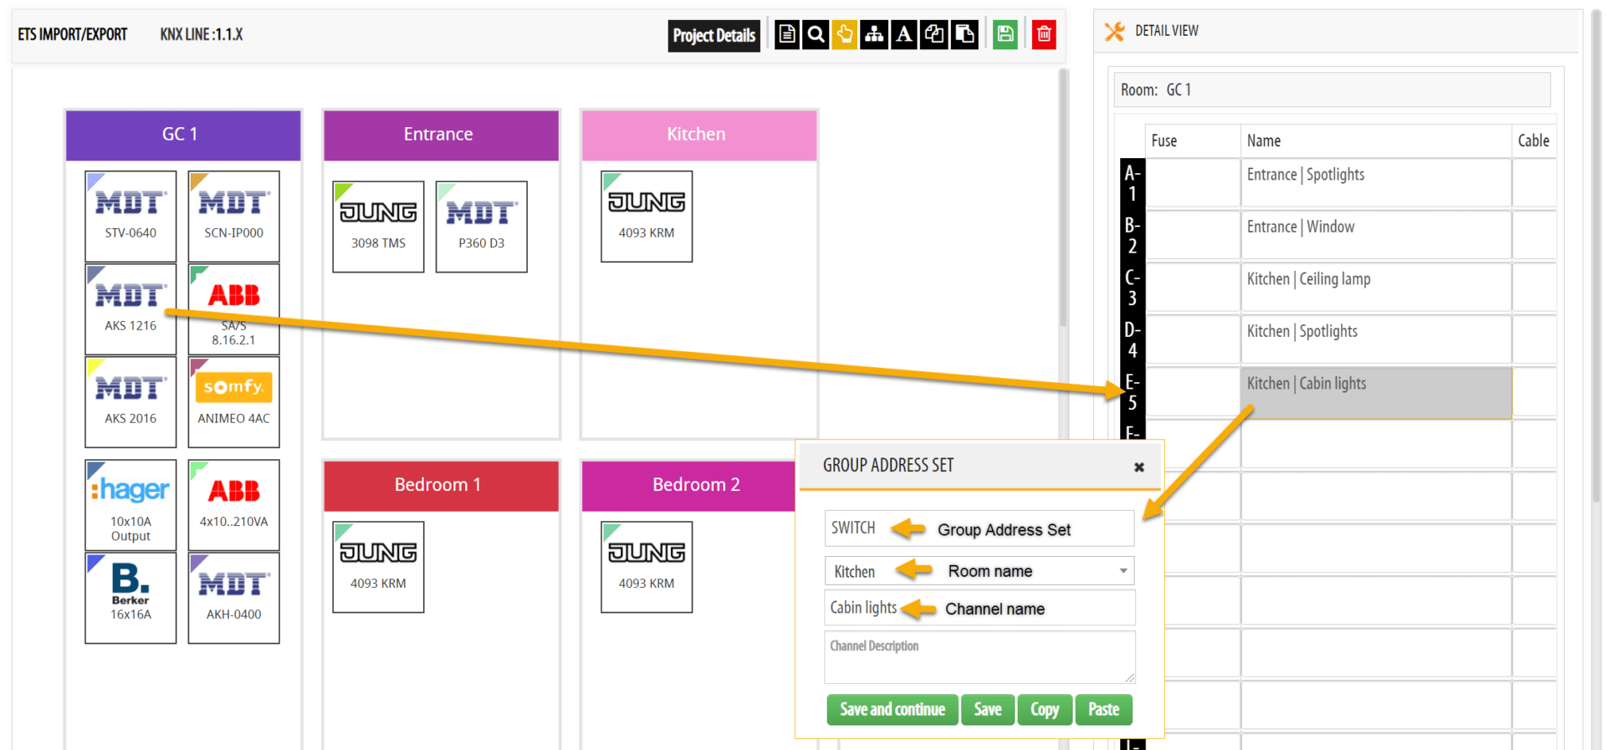Open Project Details

(713, 35)
